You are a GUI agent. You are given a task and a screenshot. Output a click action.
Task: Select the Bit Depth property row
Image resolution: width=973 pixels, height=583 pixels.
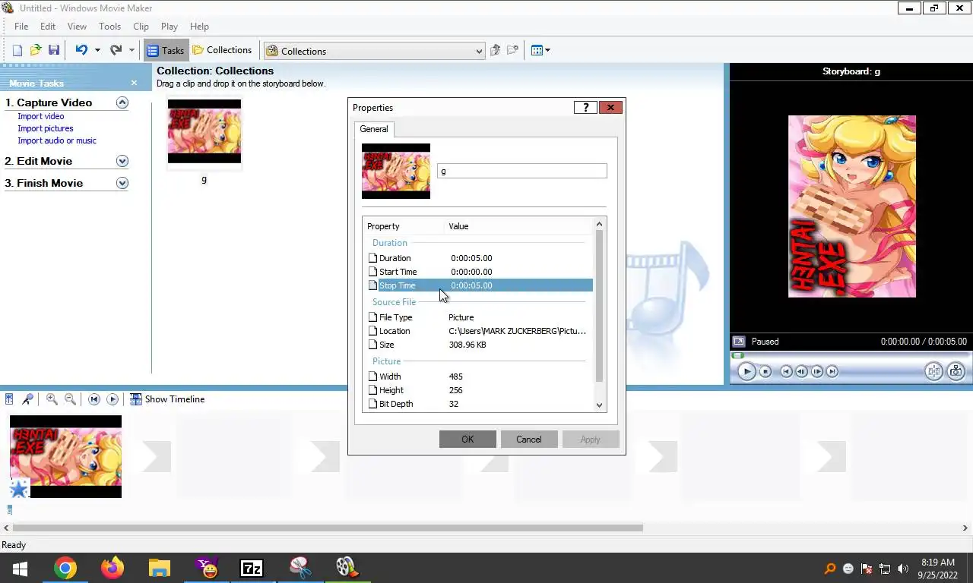(x=480, y=404)
